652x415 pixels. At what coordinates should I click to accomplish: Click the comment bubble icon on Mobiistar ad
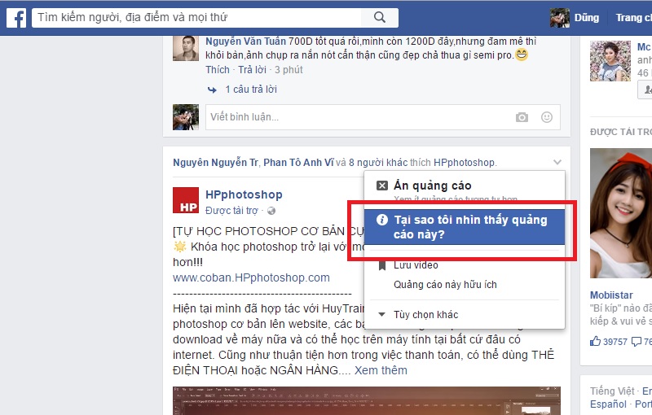click(637, 342)
